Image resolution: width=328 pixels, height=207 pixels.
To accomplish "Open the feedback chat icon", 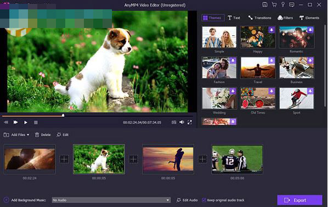I will click(292, 4).
